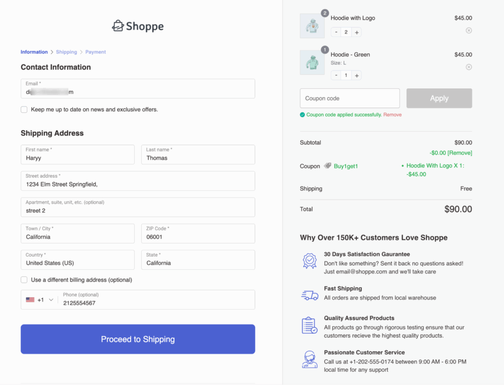504x385 pixels.
Task: Click the Shoppe shopping bag logo
Action: point(118,25)
